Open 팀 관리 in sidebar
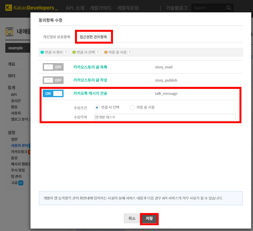 (16, 176)
